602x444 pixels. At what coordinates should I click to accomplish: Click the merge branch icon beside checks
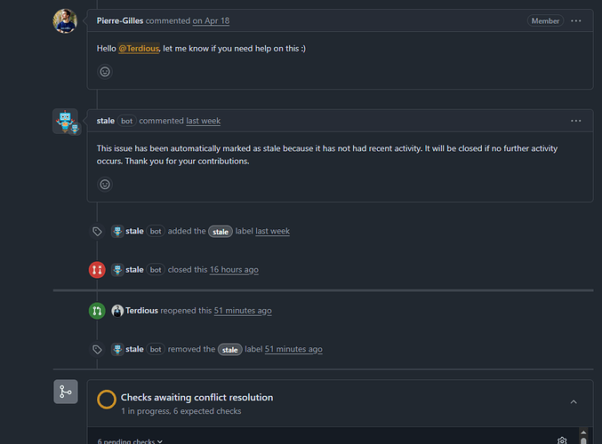[66, 392]
